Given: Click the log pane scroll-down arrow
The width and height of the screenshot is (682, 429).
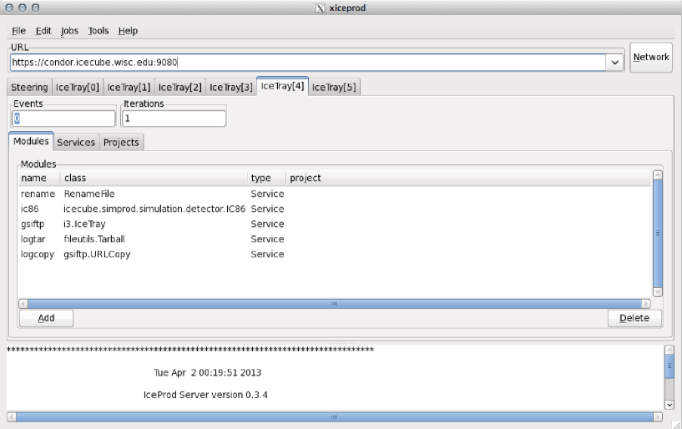Looking at the screenshot, I should coord(669,404).
